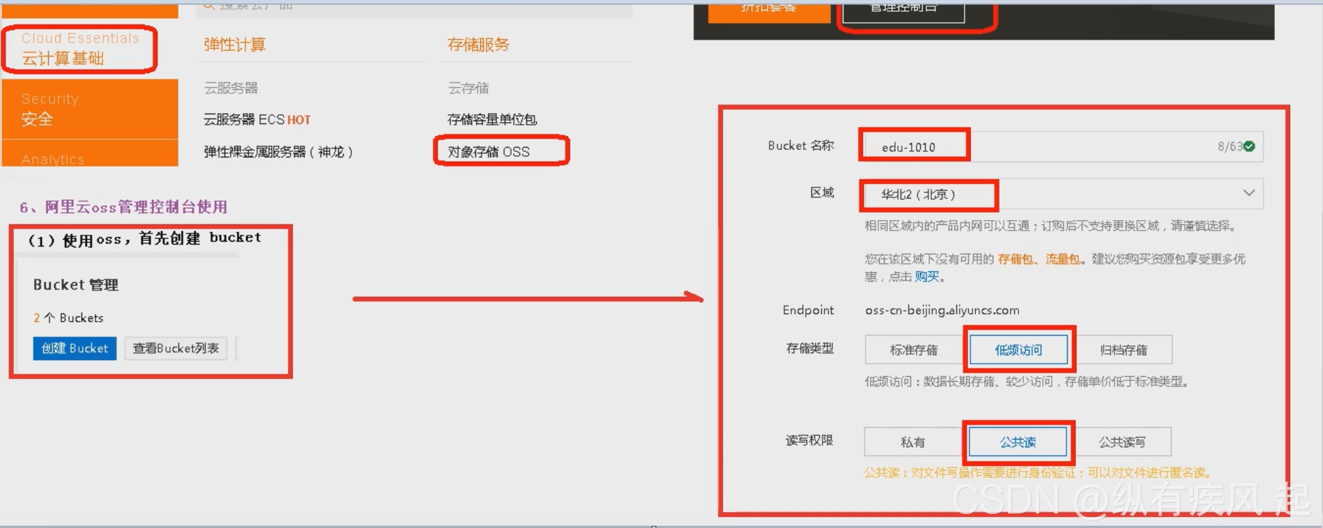Click the 云服务器 ECS link
The width and height of the screenshot is (1323, 528).
point(245,120)
